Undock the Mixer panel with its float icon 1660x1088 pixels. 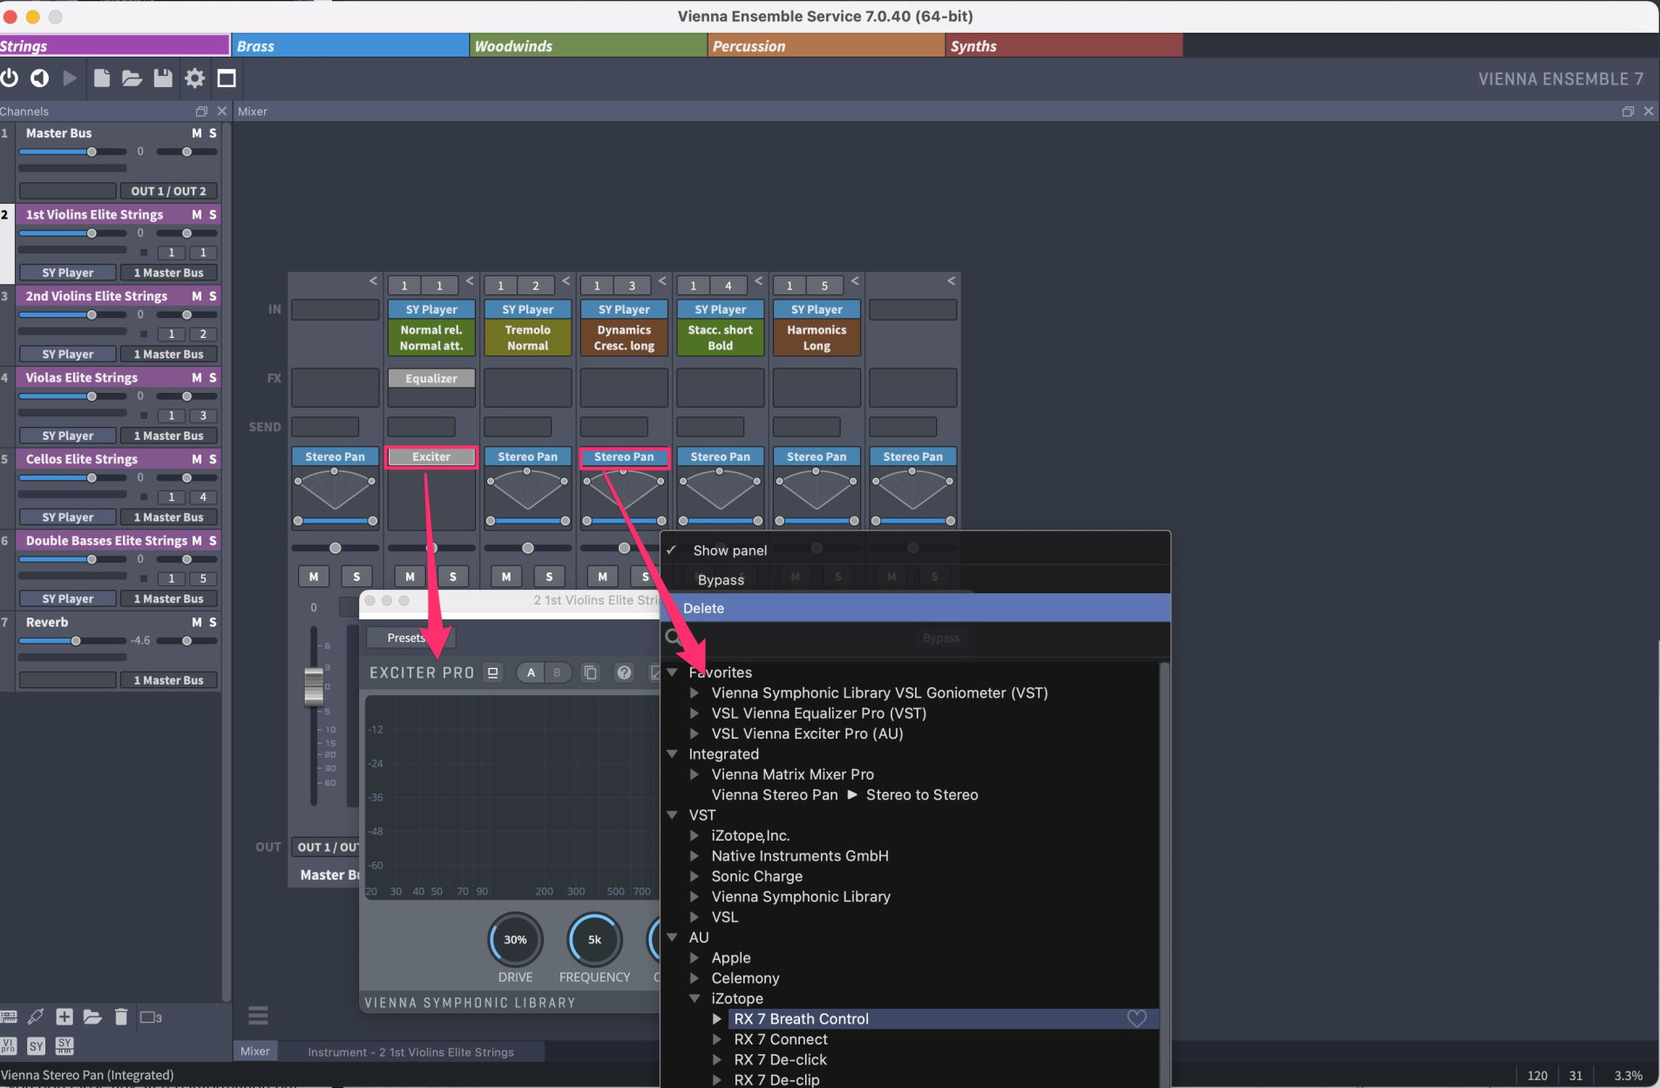[x=1628, y=112]
